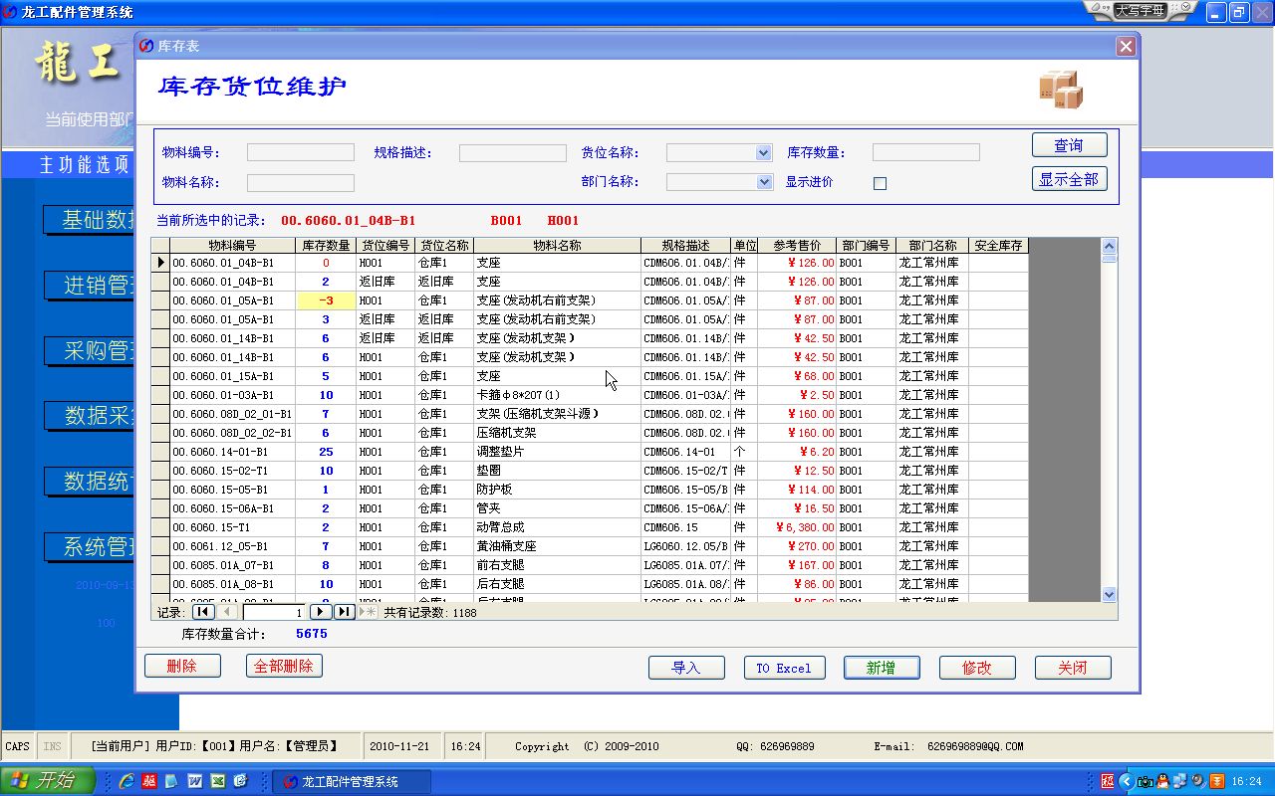Open the 部门名称 dropdown

[x=764, y=182]
